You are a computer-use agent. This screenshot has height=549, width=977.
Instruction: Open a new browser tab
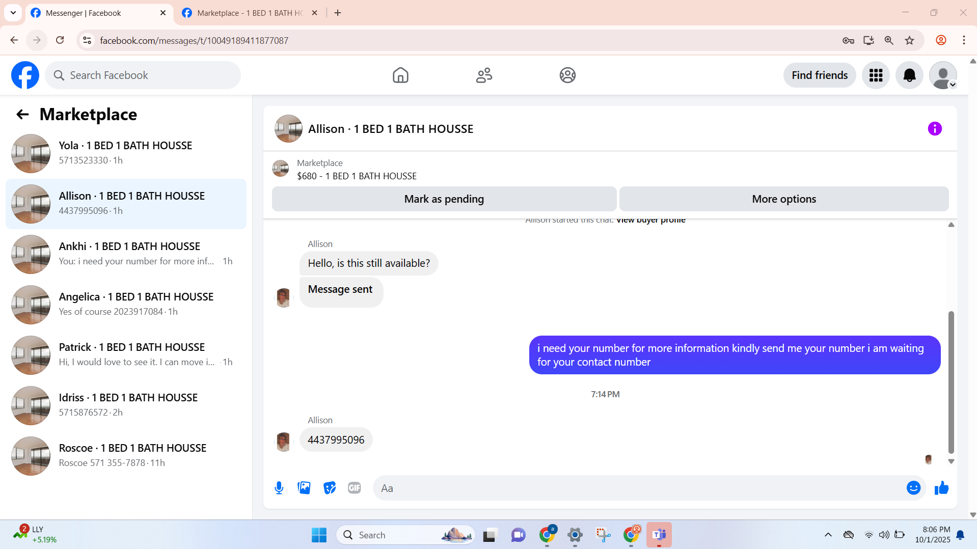point(338,13)
